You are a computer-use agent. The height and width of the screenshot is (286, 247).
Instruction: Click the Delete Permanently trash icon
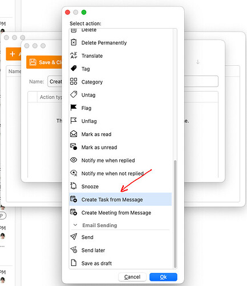74,42
